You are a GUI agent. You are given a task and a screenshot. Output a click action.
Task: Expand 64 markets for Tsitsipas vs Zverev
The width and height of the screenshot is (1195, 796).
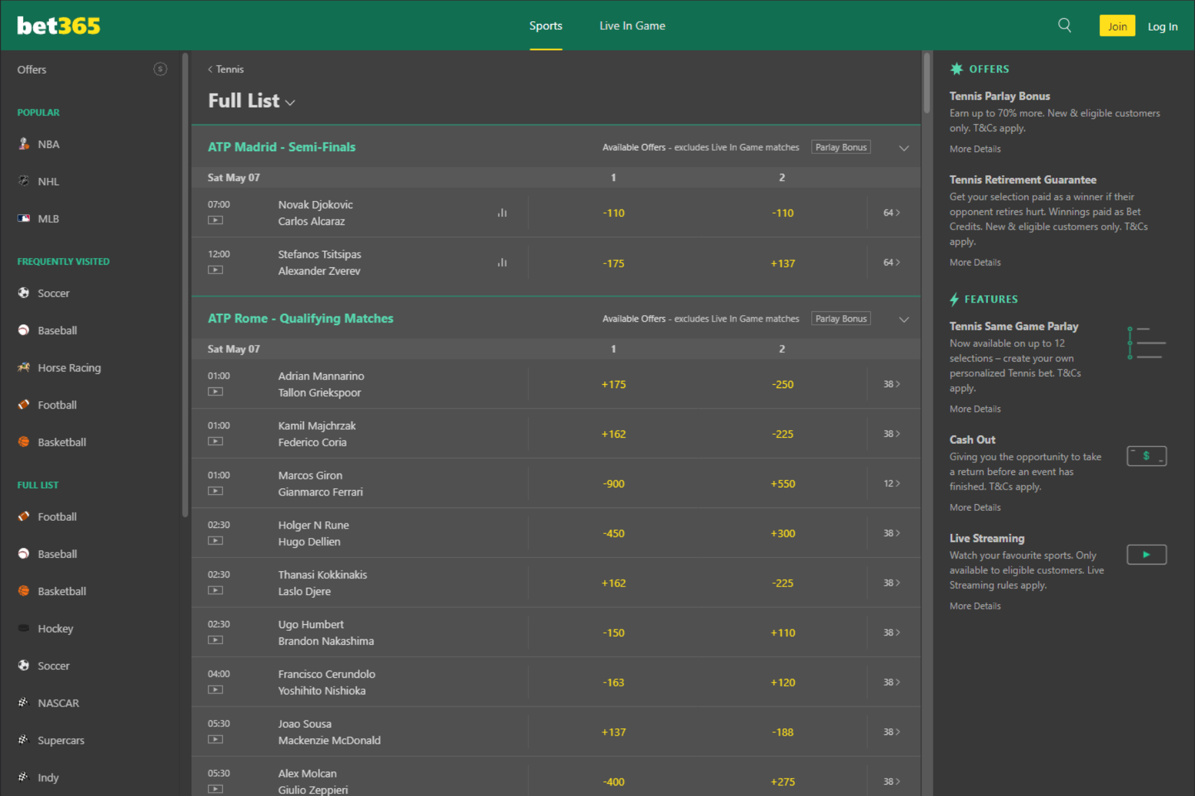[892, 263]
